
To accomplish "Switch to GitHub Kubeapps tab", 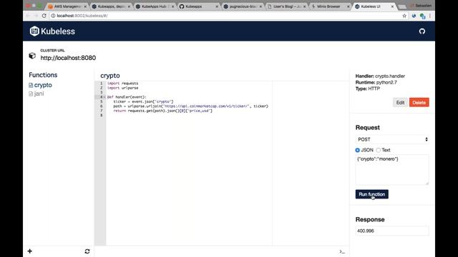I will (x=199, y=6).
